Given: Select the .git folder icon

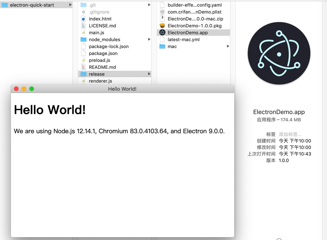Looking at the screenshot, I should 83,5.
